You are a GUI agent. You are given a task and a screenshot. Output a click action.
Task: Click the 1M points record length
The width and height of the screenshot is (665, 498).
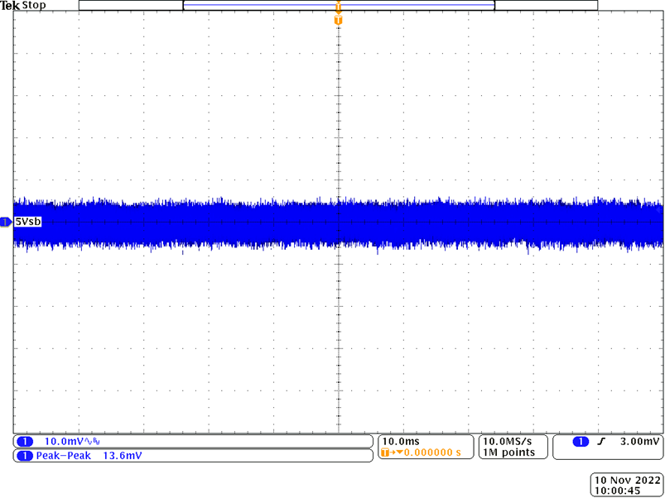(x=508, y=453)
